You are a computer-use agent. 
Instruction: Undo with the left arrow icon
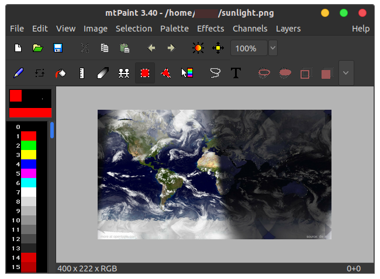[151, 48]
